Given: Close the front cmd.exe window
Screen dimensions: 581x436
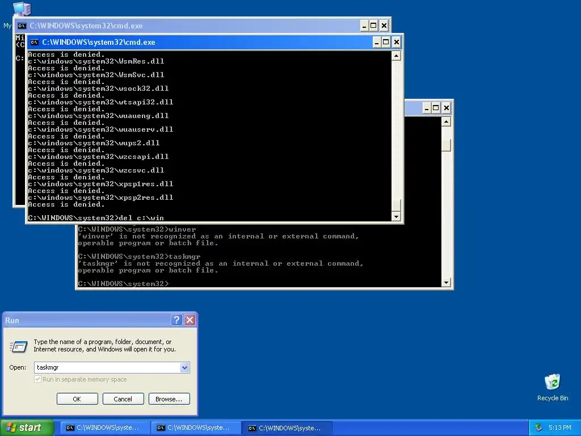Looking at the screenshot, I should pyautogui.click(x=396, y=42).
